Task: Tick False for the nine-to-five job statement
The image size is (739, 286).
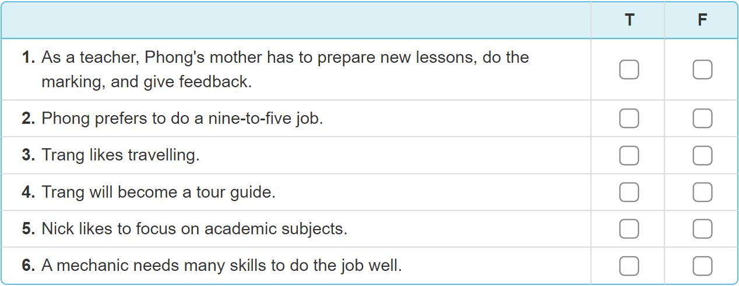Action: [x=702, y=119]
